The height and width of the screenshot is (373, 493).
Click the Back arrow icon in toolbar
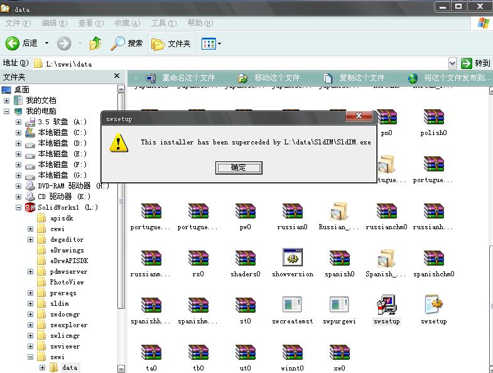[x=13, y=43]
